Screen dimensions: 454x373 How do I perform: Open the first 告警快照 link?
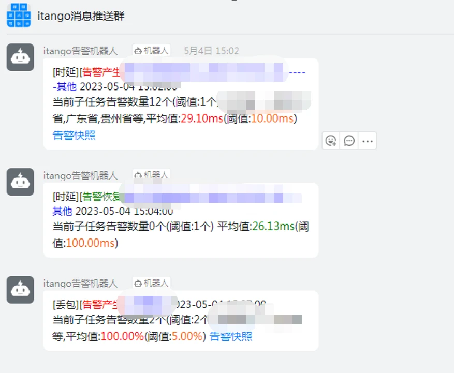click(74, 136)
